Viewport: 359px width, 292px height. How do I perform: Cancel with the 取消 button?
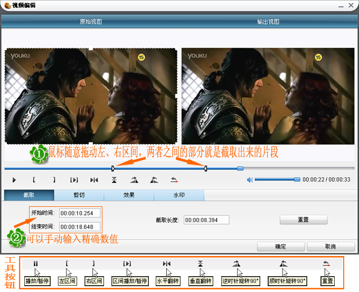[330, 247]
